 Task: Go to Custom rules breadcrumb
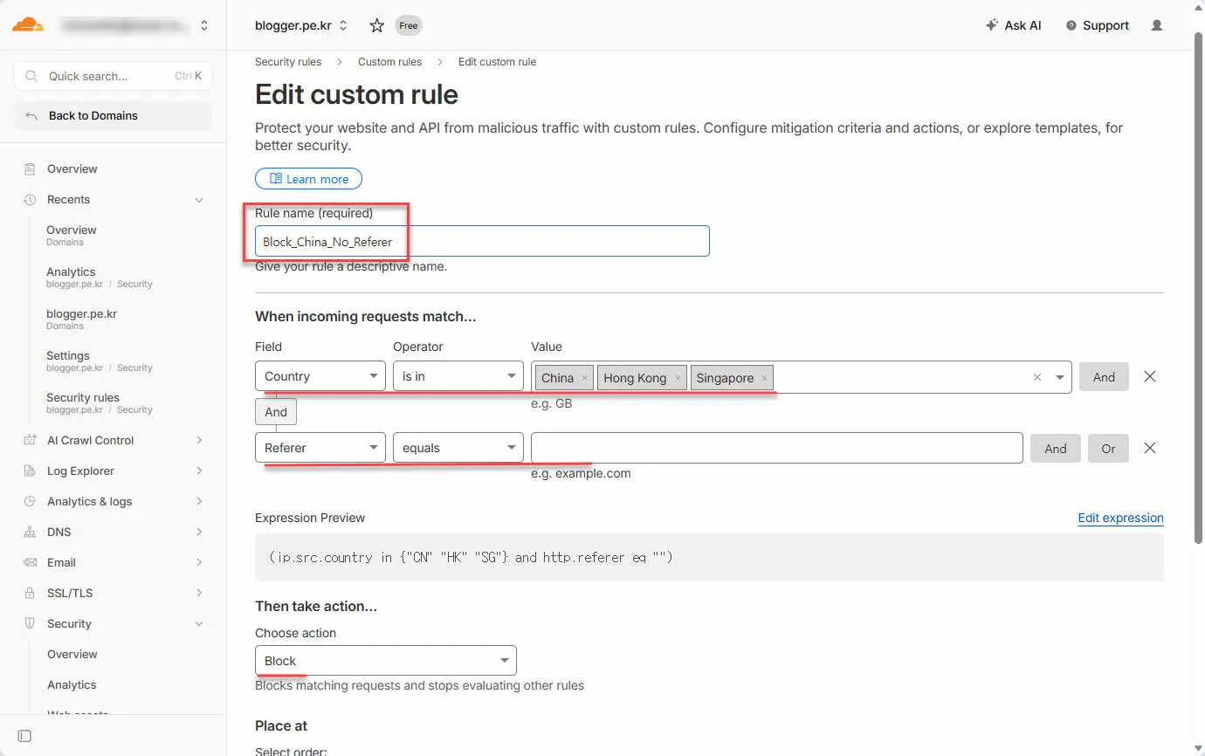tap(389, 62)
